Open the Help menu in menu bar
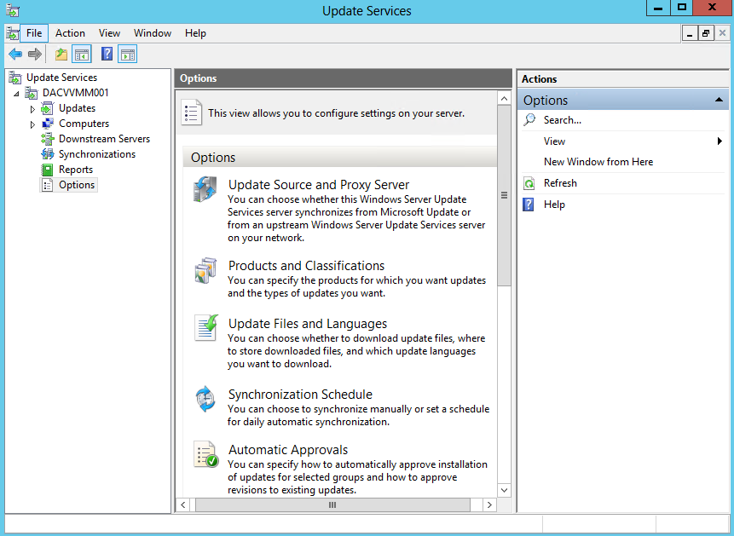The image size is (734, 536). pyautogui.click(x=195, y=33)
